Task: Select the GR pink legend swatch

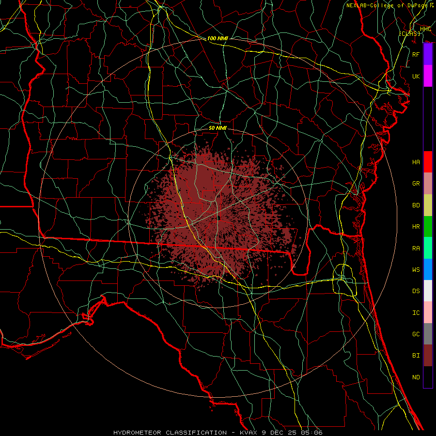Action: click(x=428, y=183)
